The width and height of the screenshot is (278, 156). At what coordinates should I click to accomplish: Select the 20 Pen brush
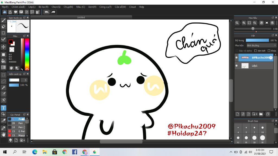(17, 123)
